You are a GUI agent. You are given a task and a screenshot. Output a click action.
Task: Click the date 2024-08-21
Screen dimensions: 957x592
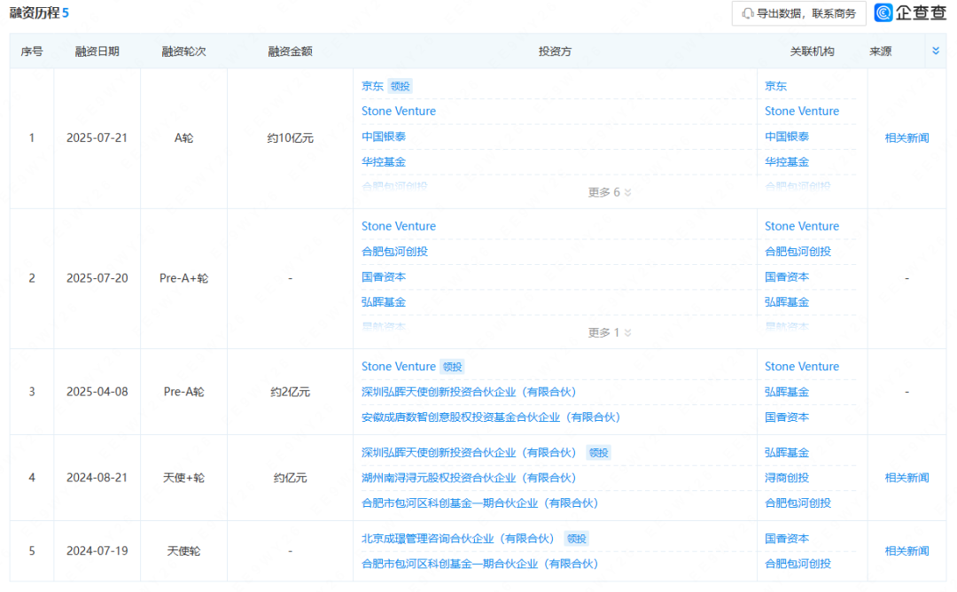[97, 478]
